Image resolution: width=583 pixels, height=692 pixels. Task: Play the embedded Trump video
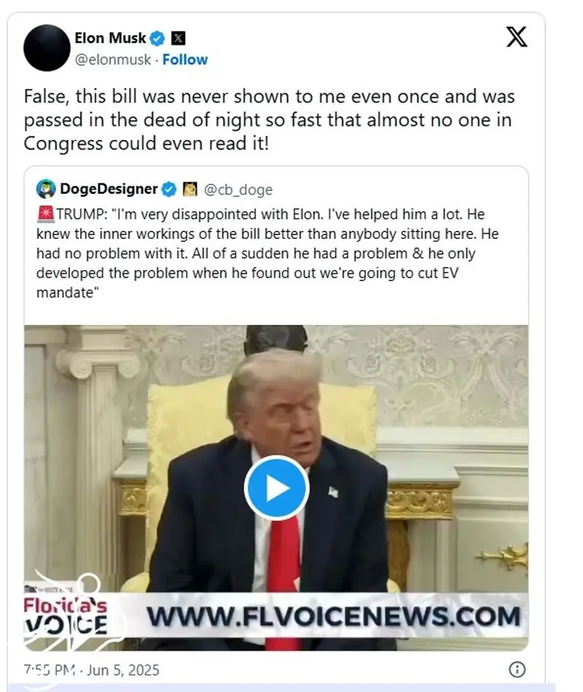(276, 488)
